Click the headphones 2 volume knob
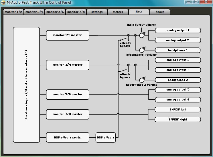Image resolution: width=213 pixels, height=157 pixels. (142, 80)
